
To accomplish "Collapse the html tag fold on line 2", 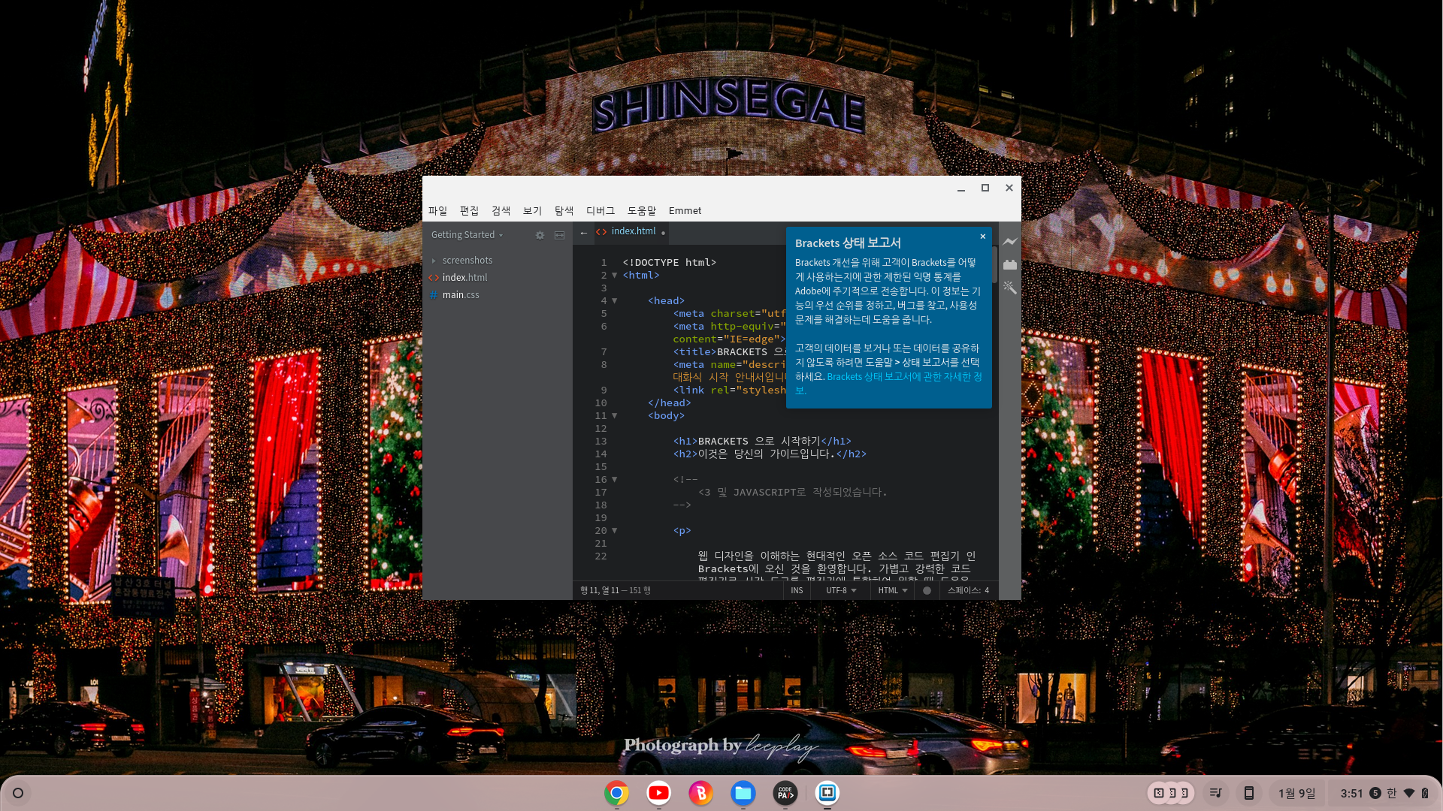I will tap(614, 276).
